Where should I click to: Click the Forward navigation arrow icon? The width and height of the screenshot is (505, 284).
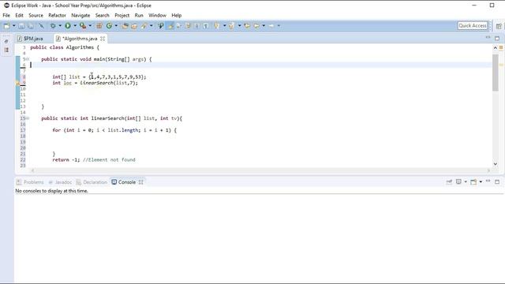(x=271, y=26)
